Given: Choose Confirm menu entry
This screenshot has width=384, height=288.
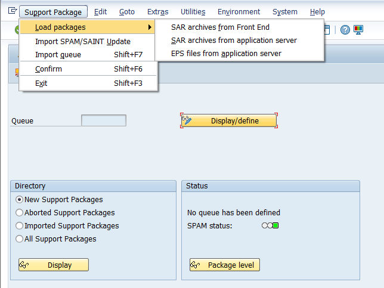Looking at the screenshot, I should 88,69.
